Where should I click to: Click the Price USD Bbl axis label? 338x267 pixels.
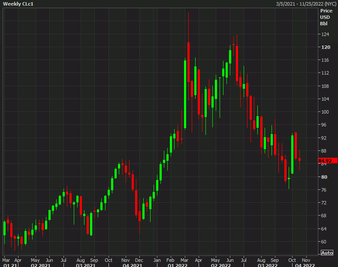click(x=326, y=17)
